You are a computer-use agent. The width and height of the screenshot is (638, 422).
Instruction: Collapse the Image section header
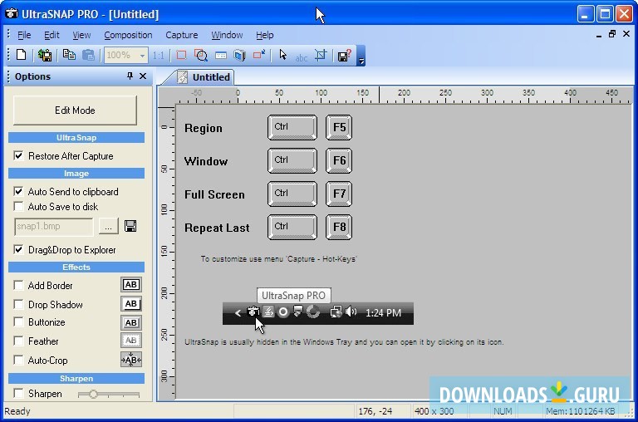(x=76, y=174)
